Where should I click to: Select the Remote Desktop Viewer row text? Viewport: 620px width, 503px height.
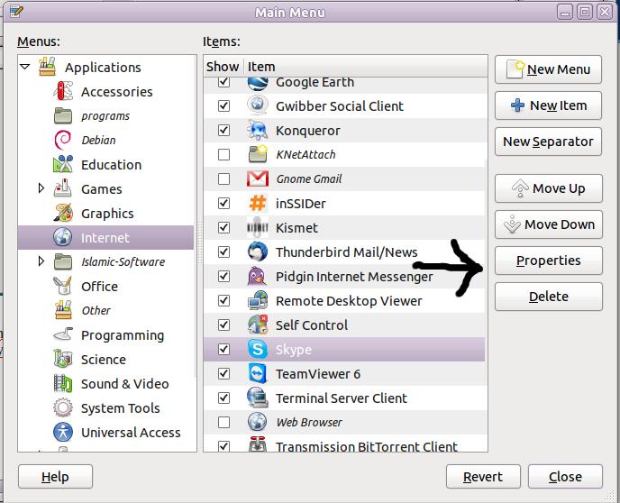pyautogui.click(x=349, y=301)
